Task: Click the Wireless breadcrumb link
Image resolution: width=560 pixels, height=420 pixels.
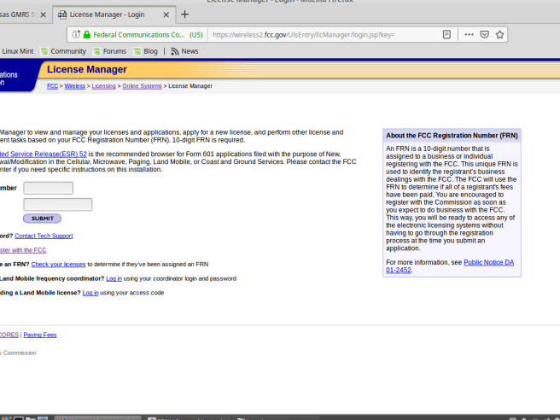Action: [x=74, y=86]
